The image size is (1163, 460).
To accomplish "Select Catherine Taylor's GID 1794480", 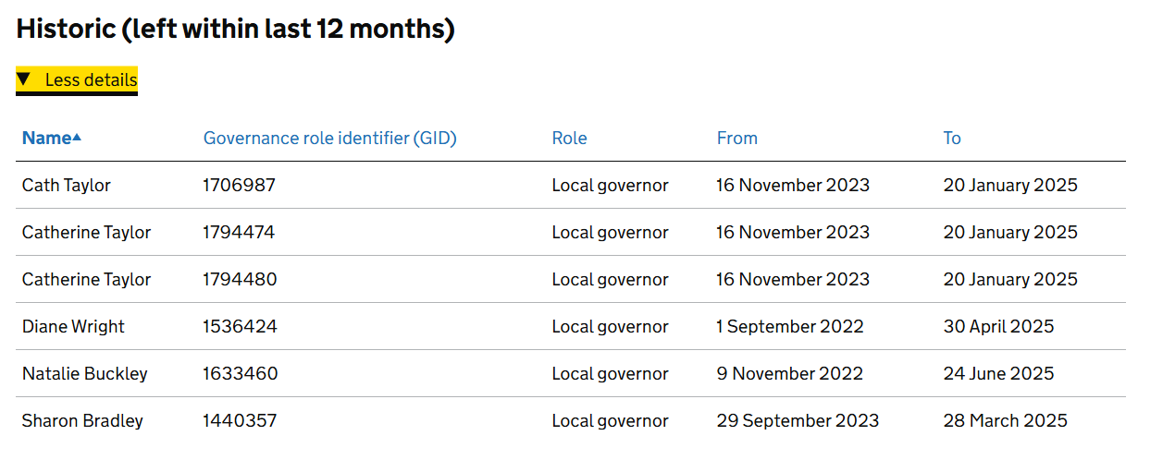I will pos(240,279).
